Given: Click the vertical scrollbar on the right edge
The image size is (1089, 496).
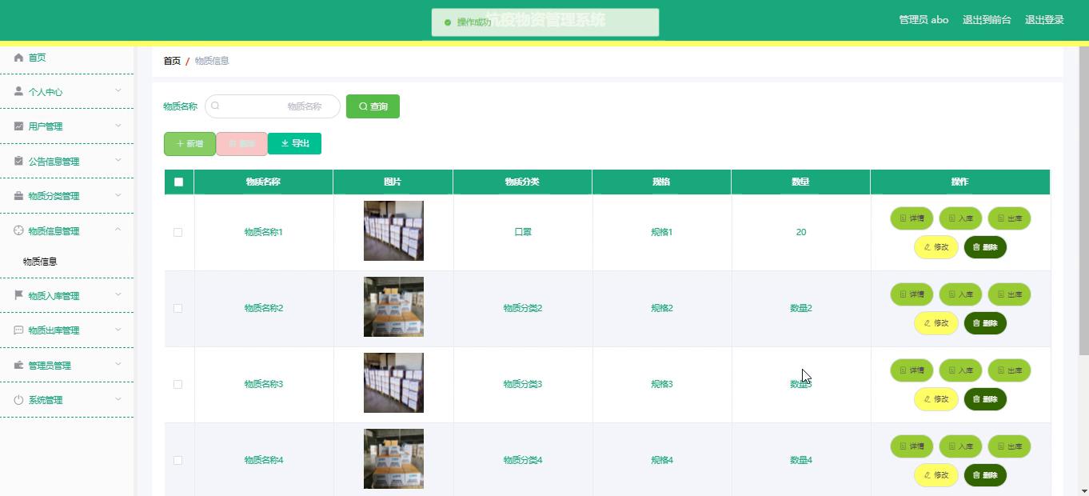Looking at the screenshot, I should pos(1083,200).
